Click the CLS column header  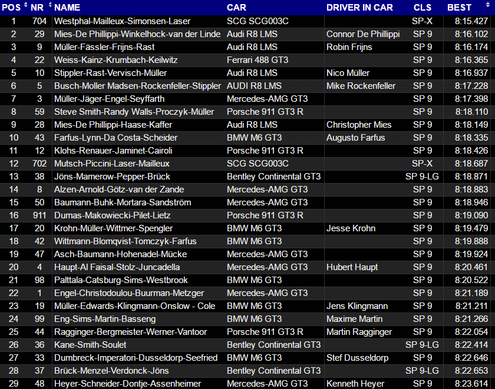(x=422, y=8)
